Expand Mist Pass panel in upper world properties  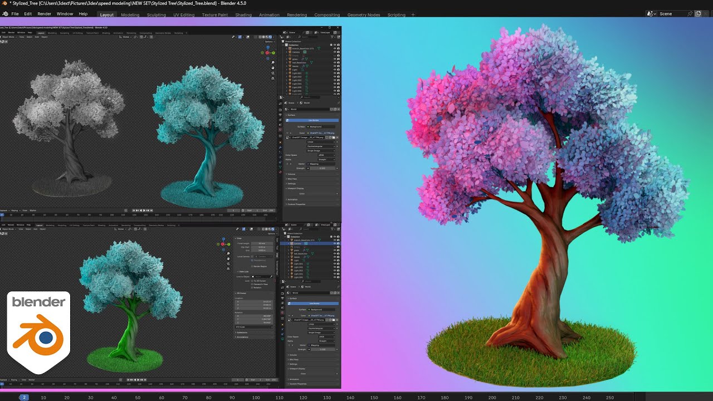[x=293, y=179]
